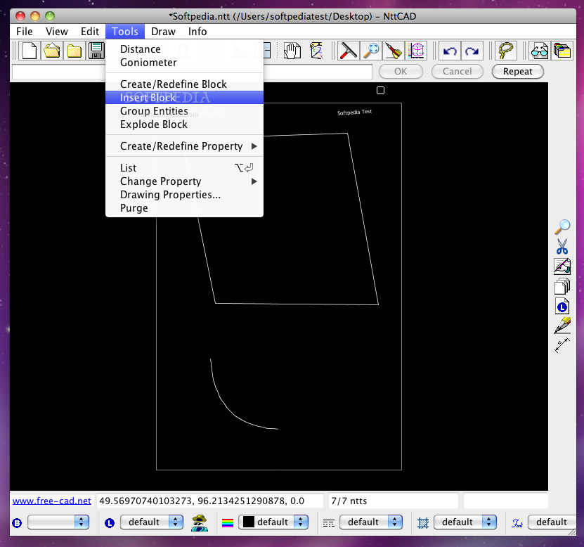The width and height of the screenshot is (584, 547).
Task: Redo the last action
Action: (472, 51)
